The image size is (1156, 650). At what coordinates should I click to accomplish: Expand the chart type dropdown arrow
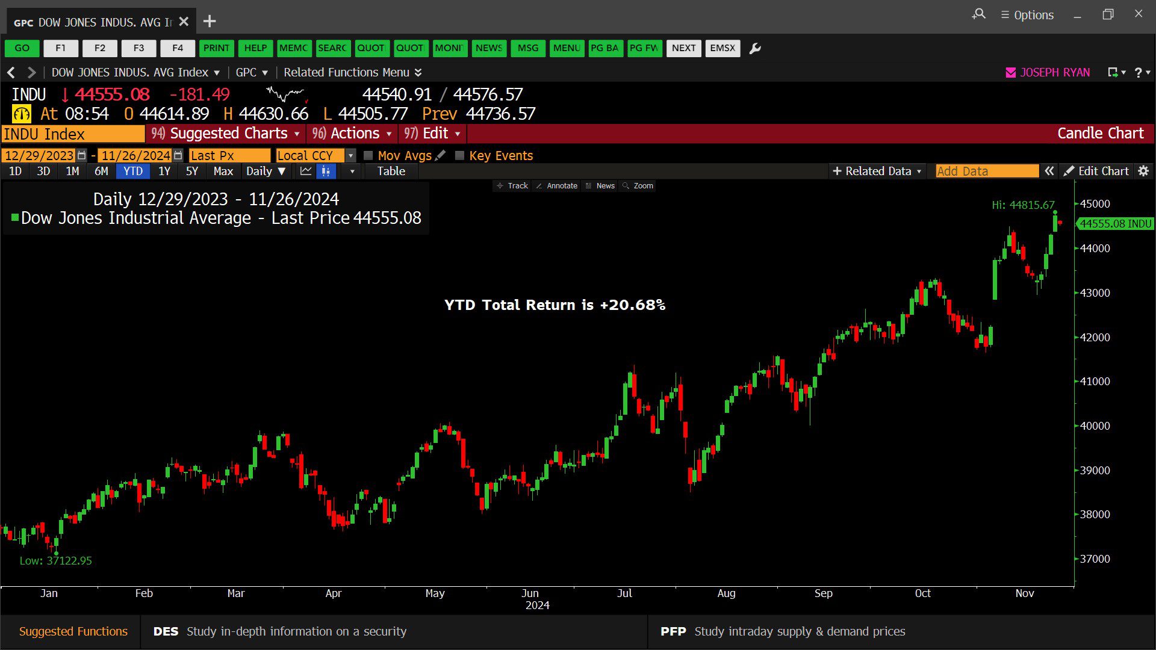point(352,172)
